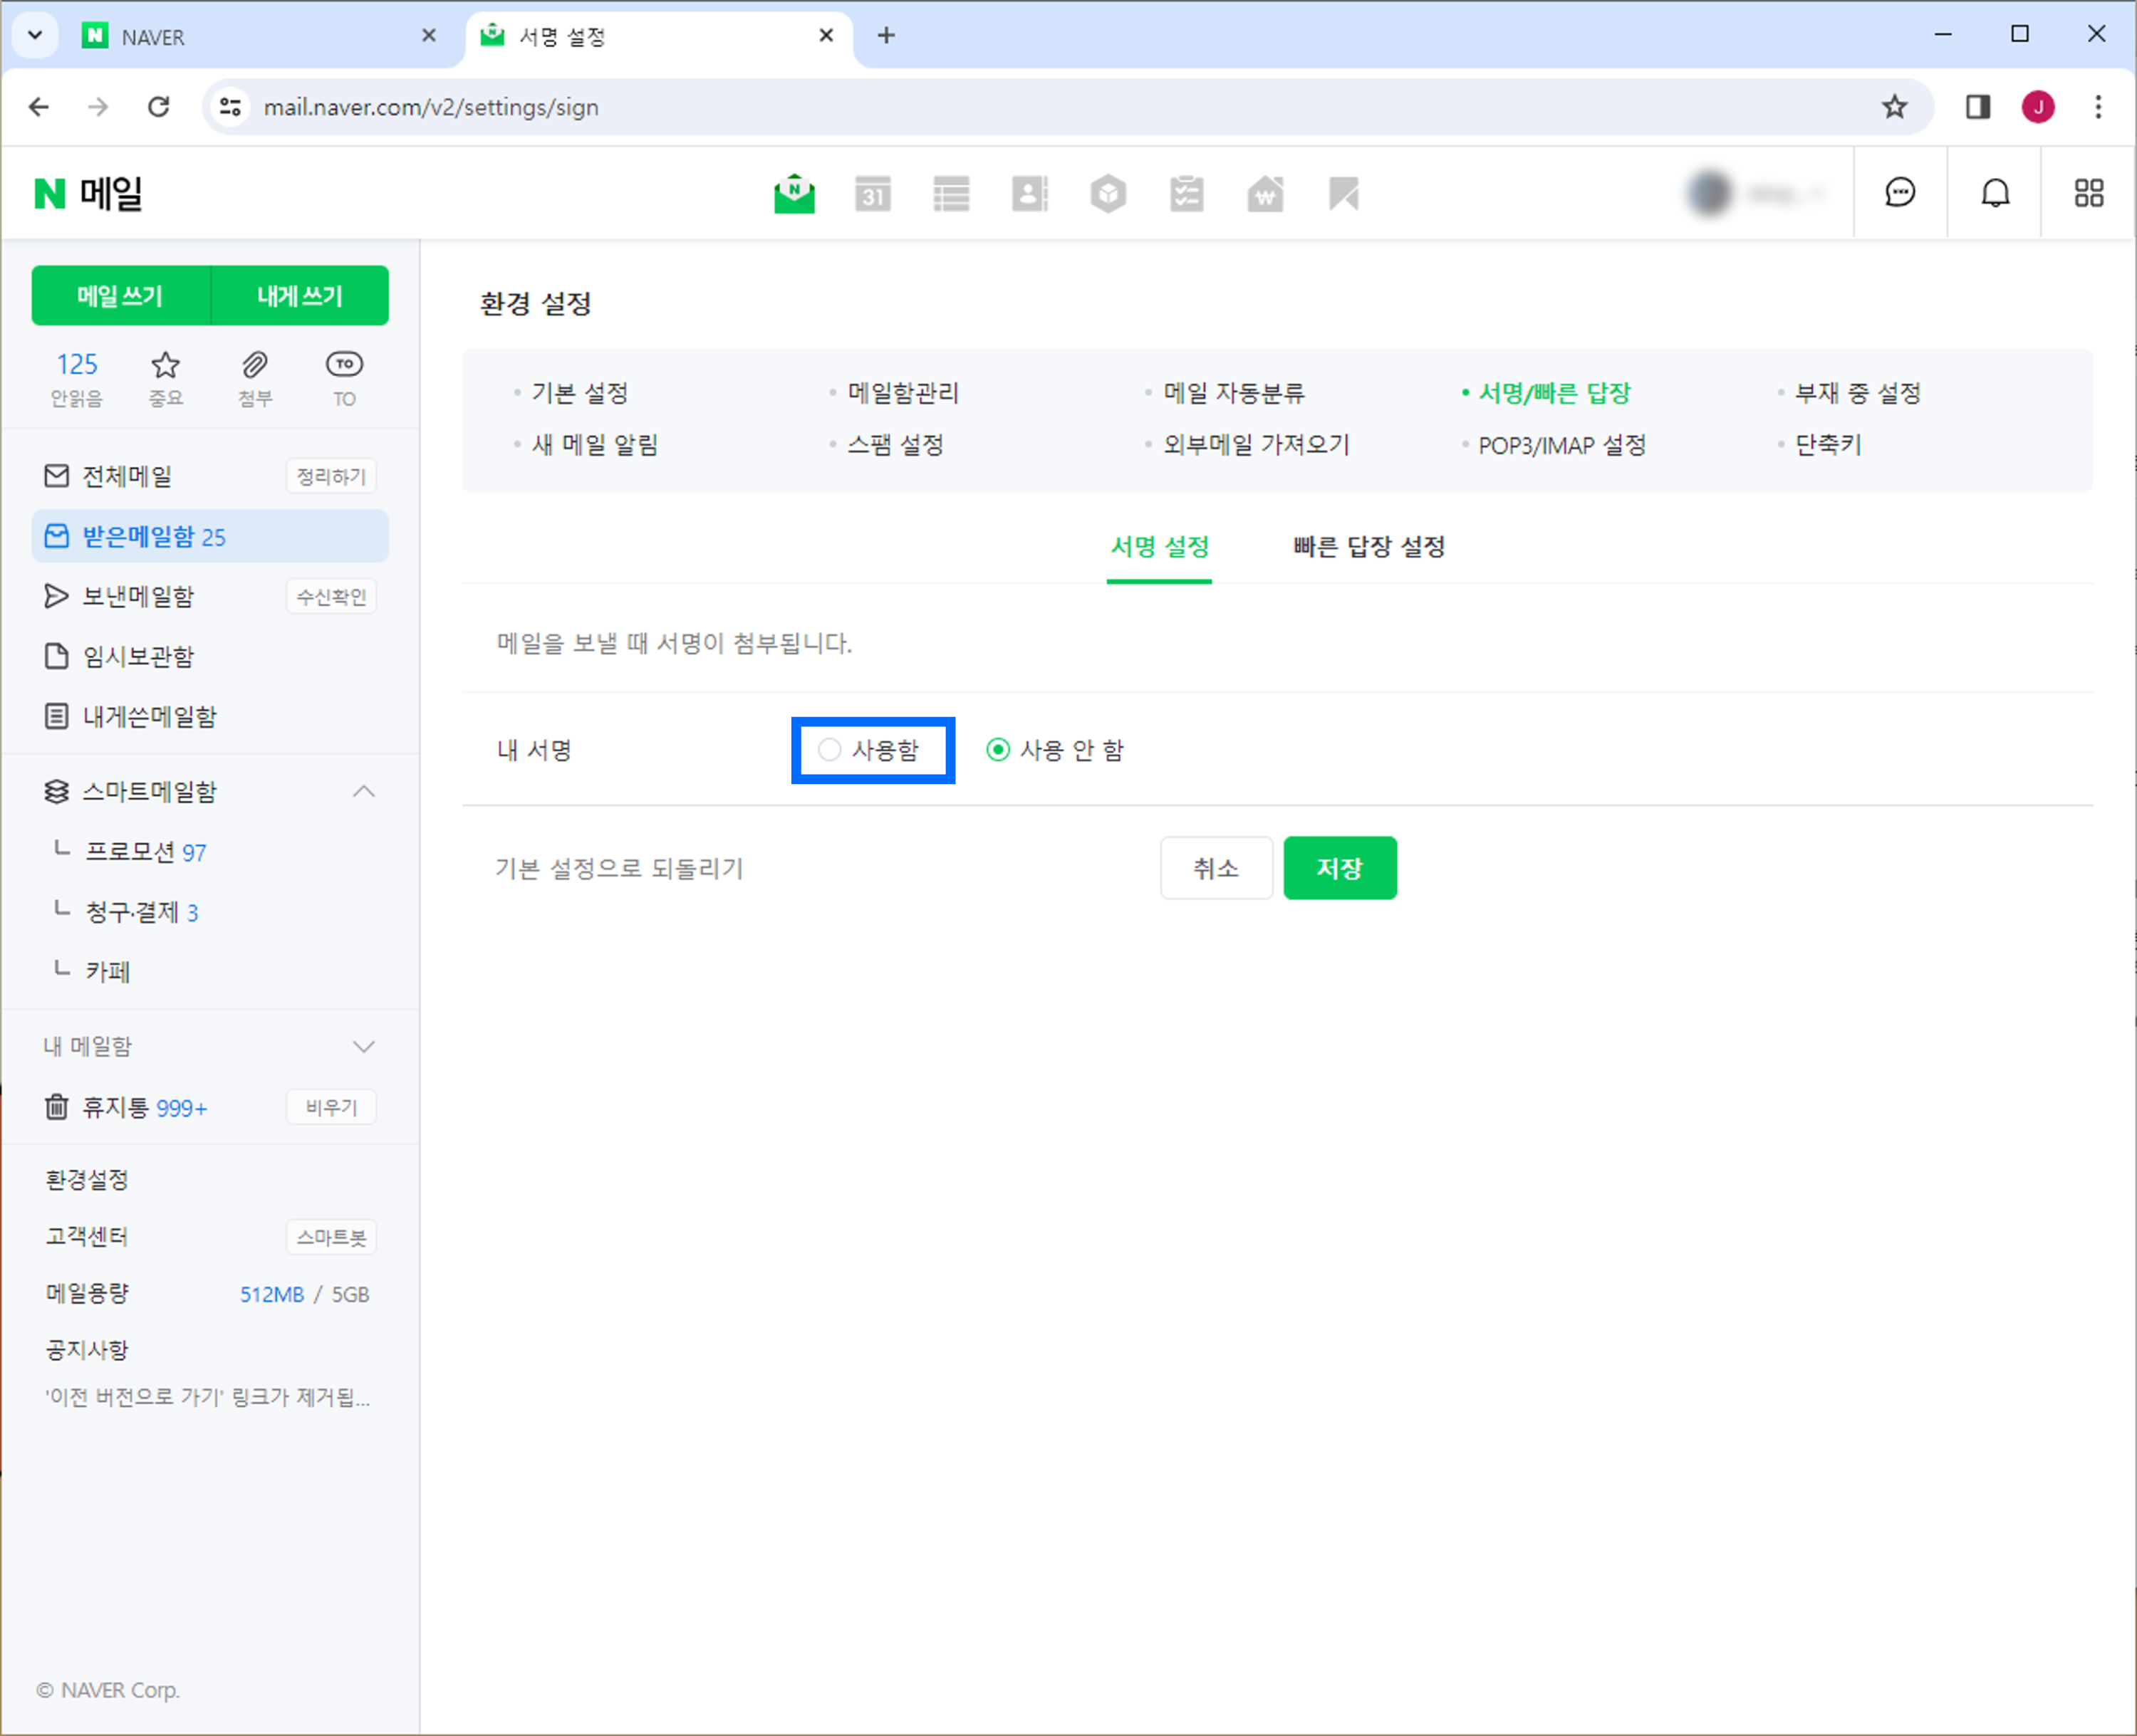The height and width of the screenshot is (1736, 2137).
Task: Open the apps grid icon
Action: (x=2088, y=192)
